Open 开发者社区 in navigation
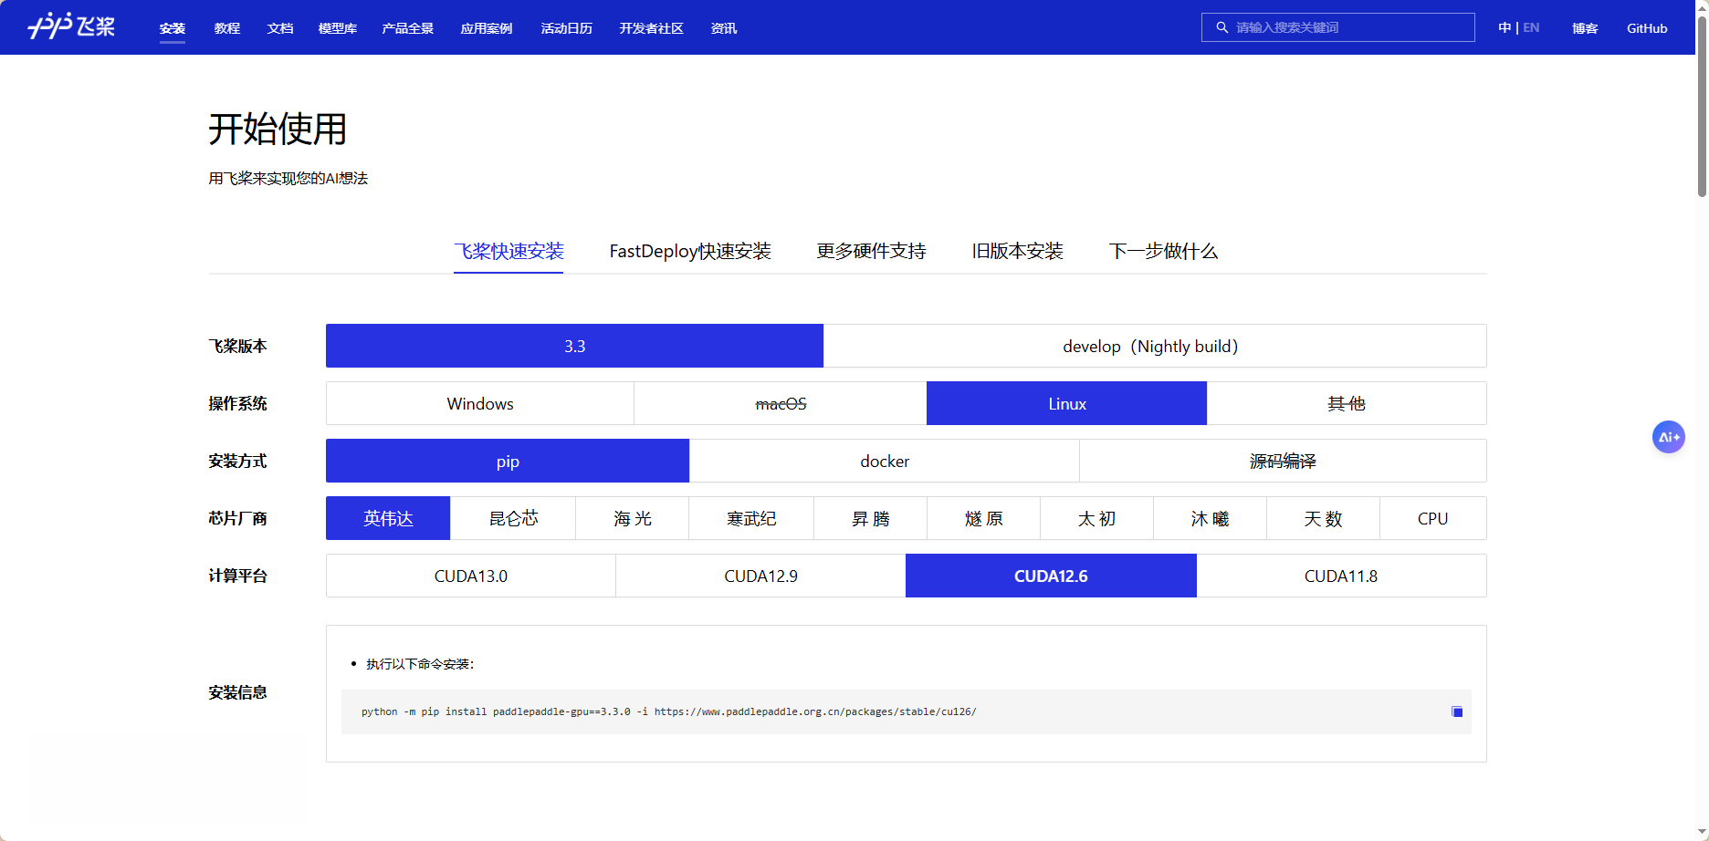This screenshot has height=841, width=1709. click(652, 28)
